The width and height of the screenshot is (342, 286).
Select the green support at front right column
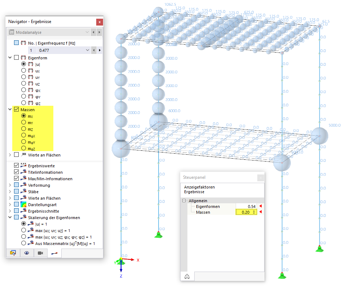(282, 276)
